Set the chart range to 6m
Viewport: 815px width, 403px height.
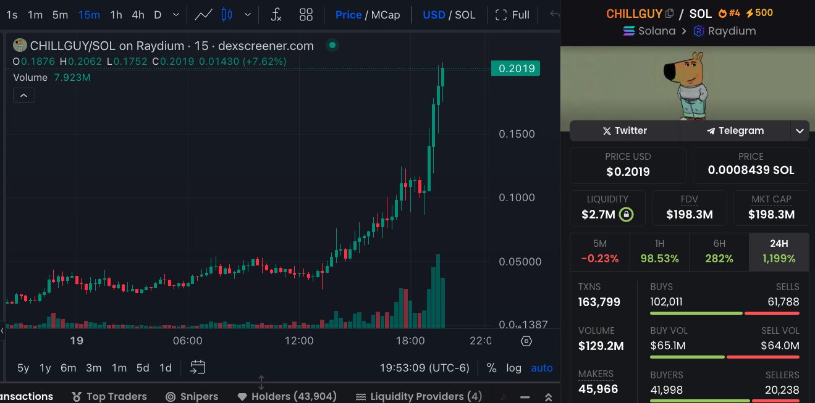[x=69, y=368]
